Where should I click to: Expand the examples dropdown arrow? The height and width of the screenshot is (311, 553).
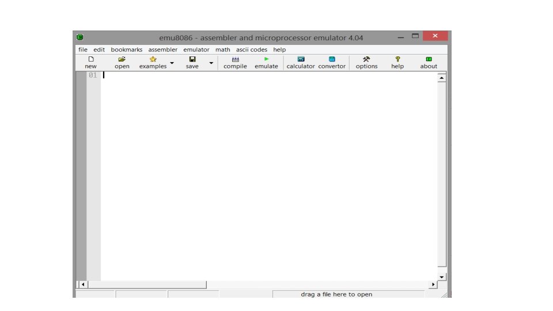tap(172, 63)
